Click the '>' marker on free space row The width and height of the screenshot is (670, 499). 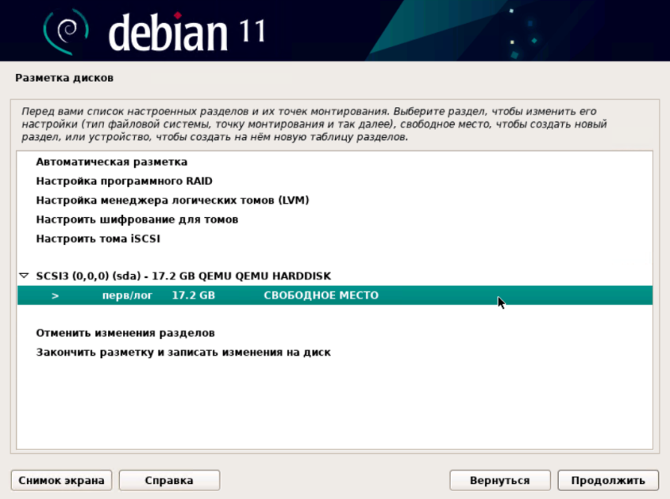(x=55, y=296)
